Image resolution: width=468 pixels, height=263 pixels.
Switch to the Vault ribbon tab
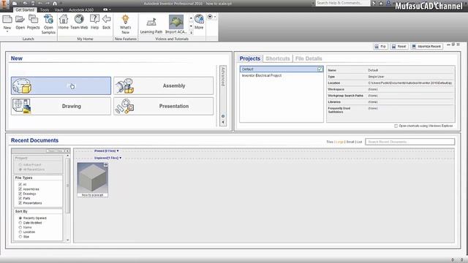[x=58, y=9]
